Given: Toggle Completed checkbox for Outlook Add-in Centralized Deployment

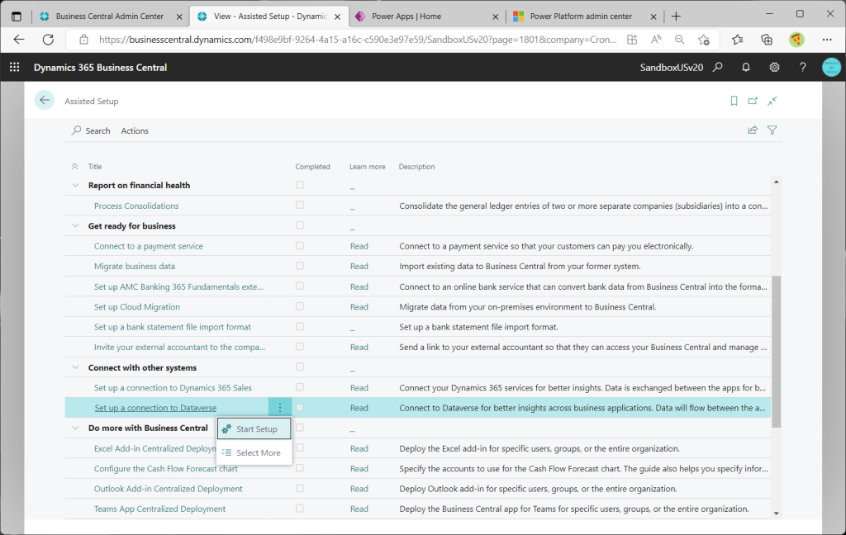Looking at the screenshot, I should click(299, 488).
